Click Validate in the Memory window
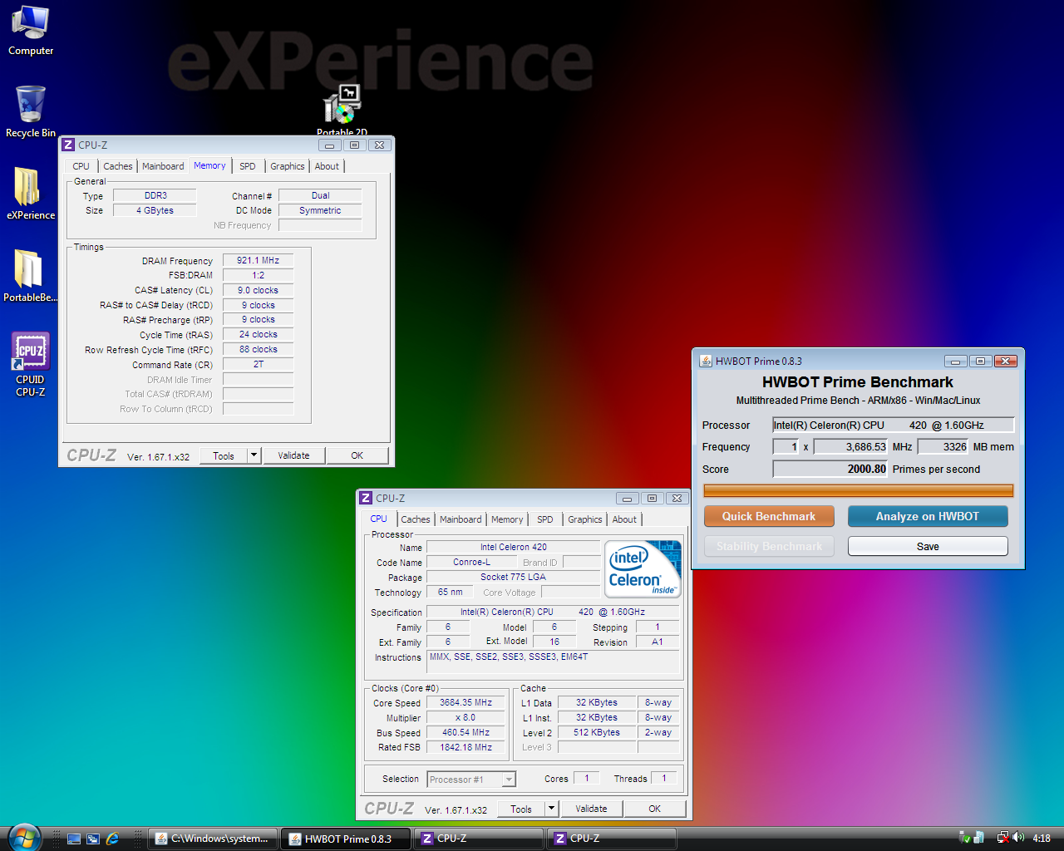This screenshot has height=851, width=1064. coord(293,455)
